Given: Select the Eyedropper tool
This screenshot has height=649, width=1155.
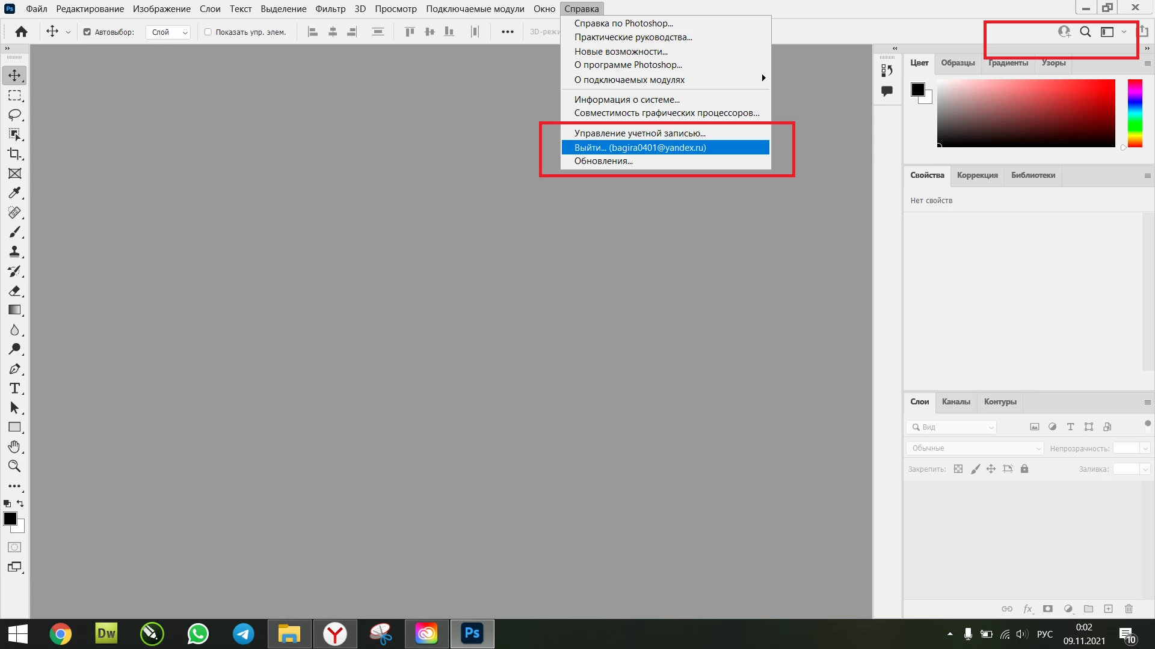Looking at the screenshot, I should point(14,193).
